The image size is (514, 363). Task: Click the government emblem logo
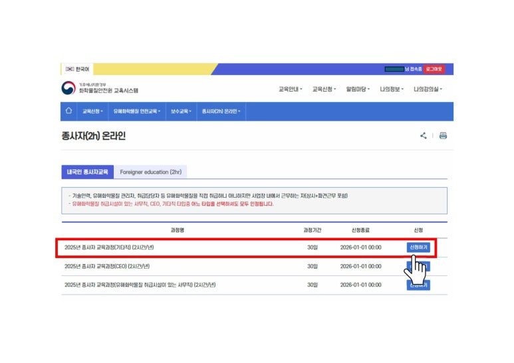tap(68, 88)
